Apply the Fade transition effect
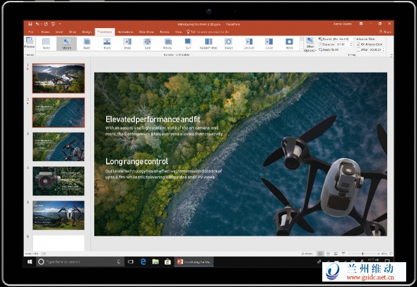 pos(87,43)
